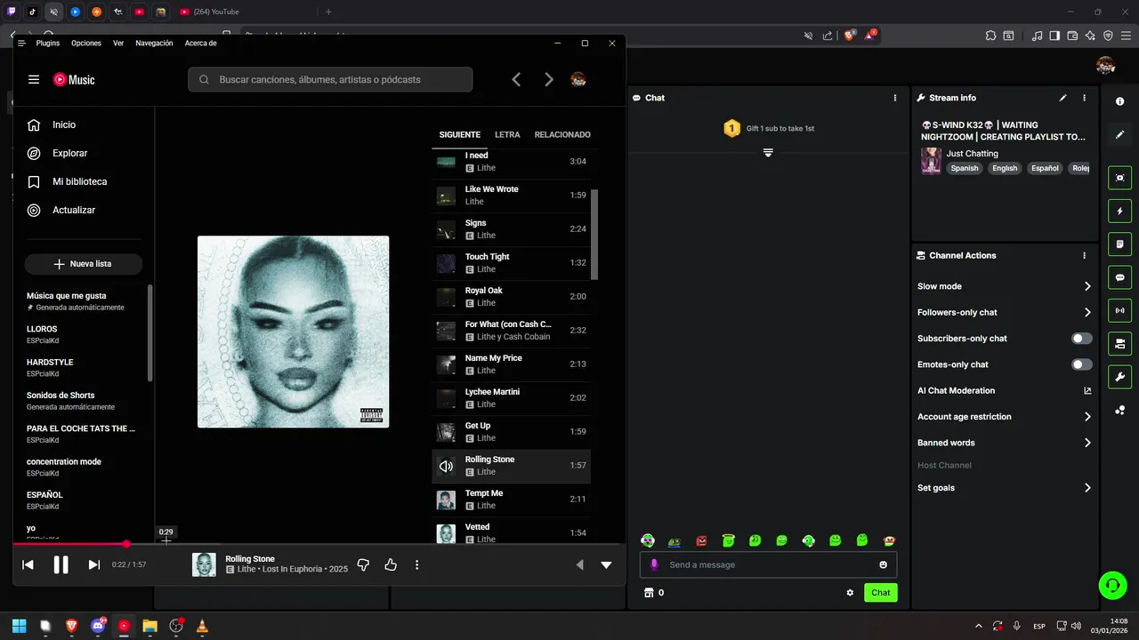Dislike Rolling Stone with thumbs down

click(x=363, y=564)
